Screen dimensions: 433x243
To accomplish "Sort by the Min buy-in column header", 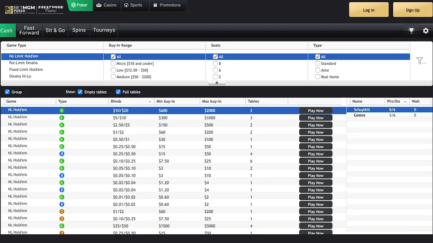I will click(177, 101).
